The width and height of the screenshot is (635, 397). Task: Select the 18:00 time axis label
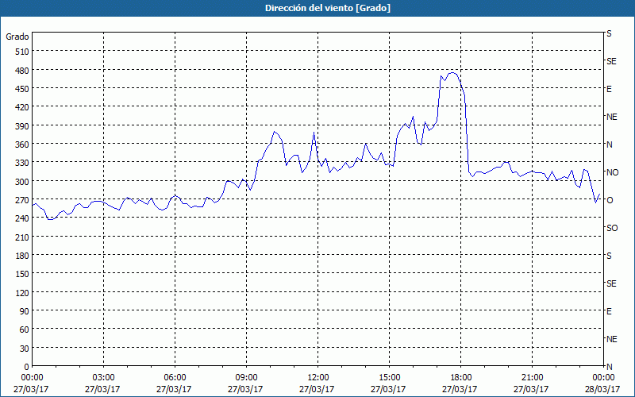pos(461,378)
